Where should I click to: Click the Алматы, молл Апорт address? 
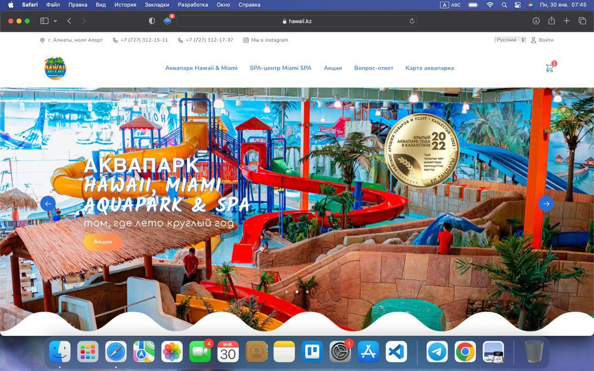tap(71, 40)
